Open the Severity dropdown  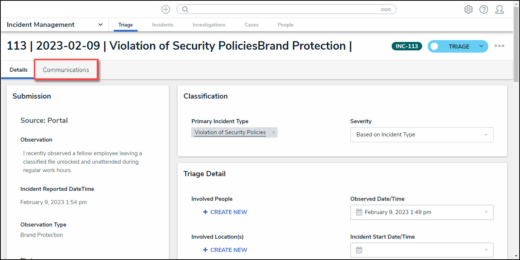(421, 135)
